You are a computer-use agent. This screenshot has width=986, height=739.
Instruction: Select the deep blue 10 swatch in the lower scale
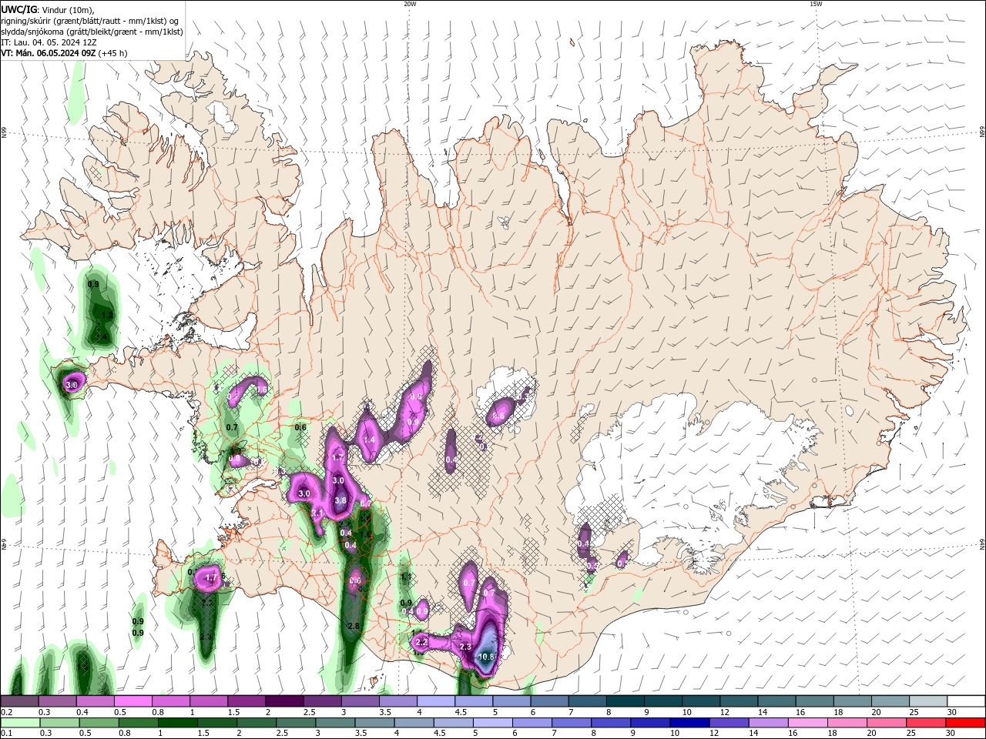(689, 723)
